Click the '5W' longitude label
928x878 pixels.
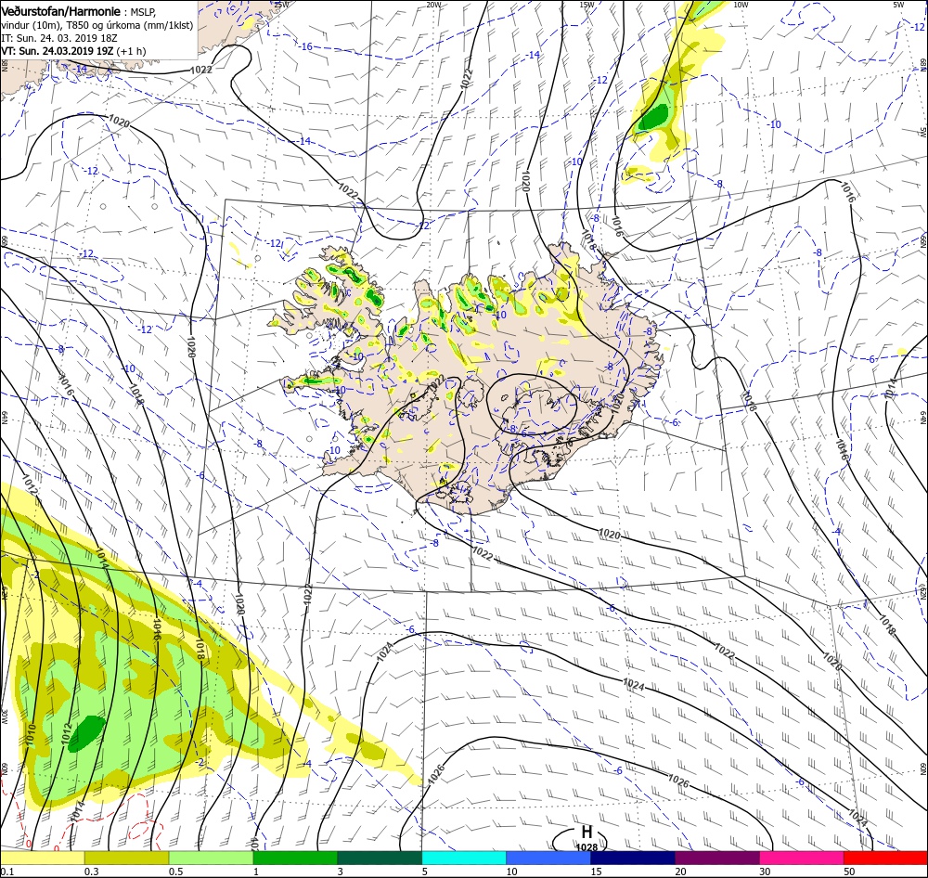[898, 5]
